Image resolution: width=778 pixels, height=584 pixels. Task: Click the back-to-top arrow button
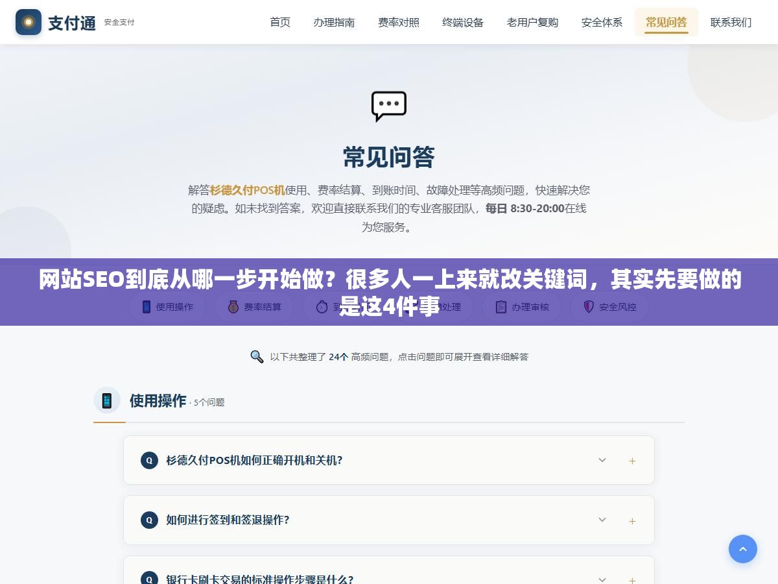pyautogui.click(x=743, y=549)
